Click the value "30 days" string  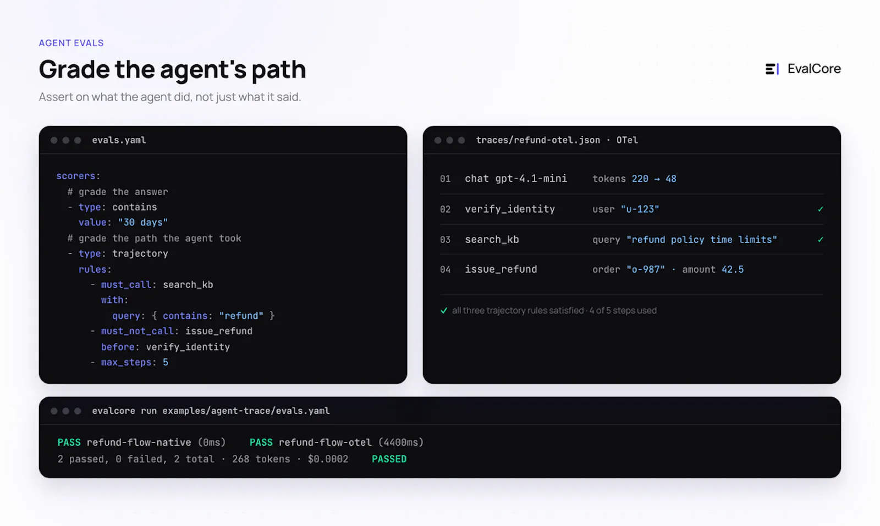143,223
